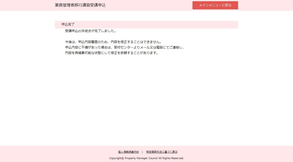Click the メインメニューに戻る button
Image resolution: width=293 pixels, height=162 pixels.
[215, 5]
